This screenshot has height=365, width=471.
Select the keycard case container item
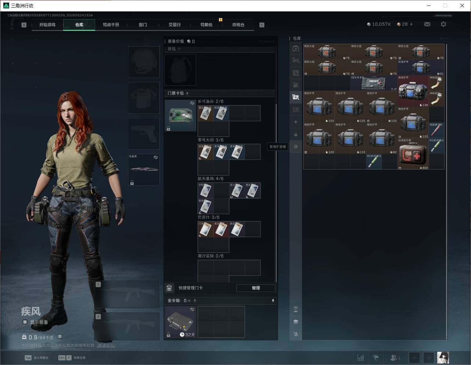coord(180,116)
